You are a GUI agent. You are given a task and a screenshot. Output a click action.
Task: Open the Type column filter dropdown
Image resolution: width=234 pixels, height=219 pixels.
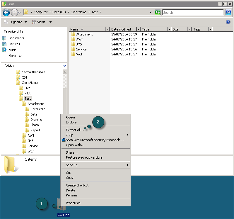pyautogui.click(x=169, y=29)
